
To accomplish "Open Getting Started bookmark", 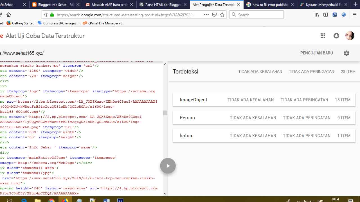I will click(20, 23).
